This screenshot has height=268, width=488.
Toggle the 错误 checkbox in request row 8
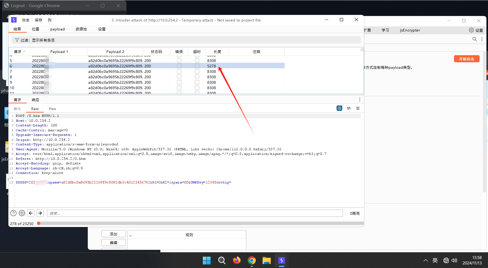point(179,77)
